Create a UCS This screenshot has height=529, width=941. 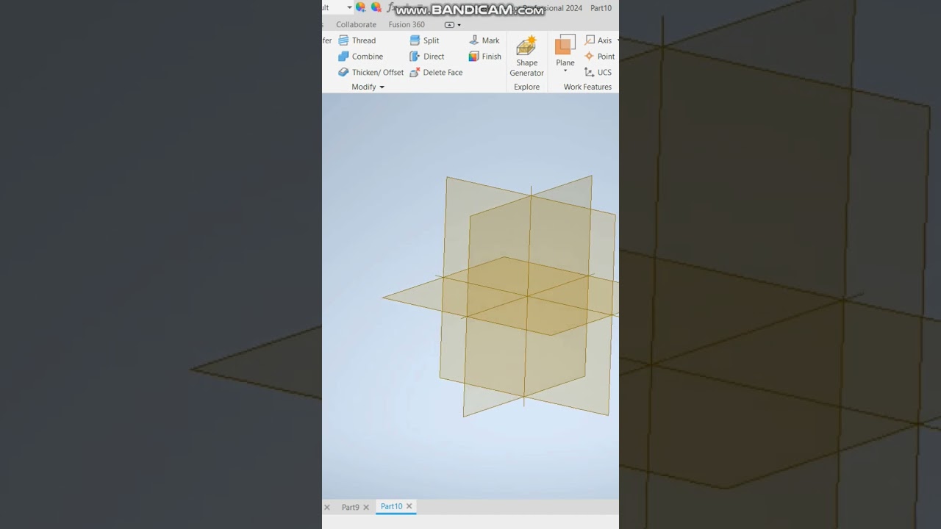pyautogui.click(x=598, y=72)
